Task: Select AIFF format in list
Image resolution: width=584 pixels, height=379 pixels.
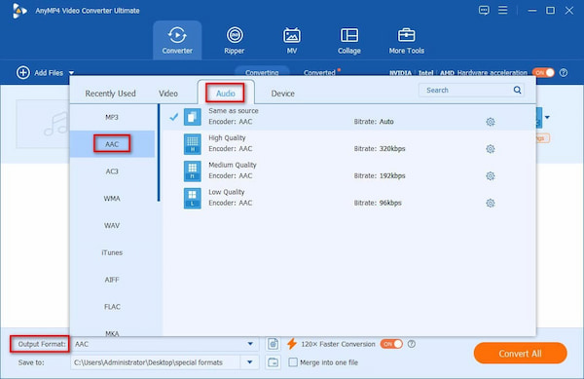Action: click(x=112, y=280)
